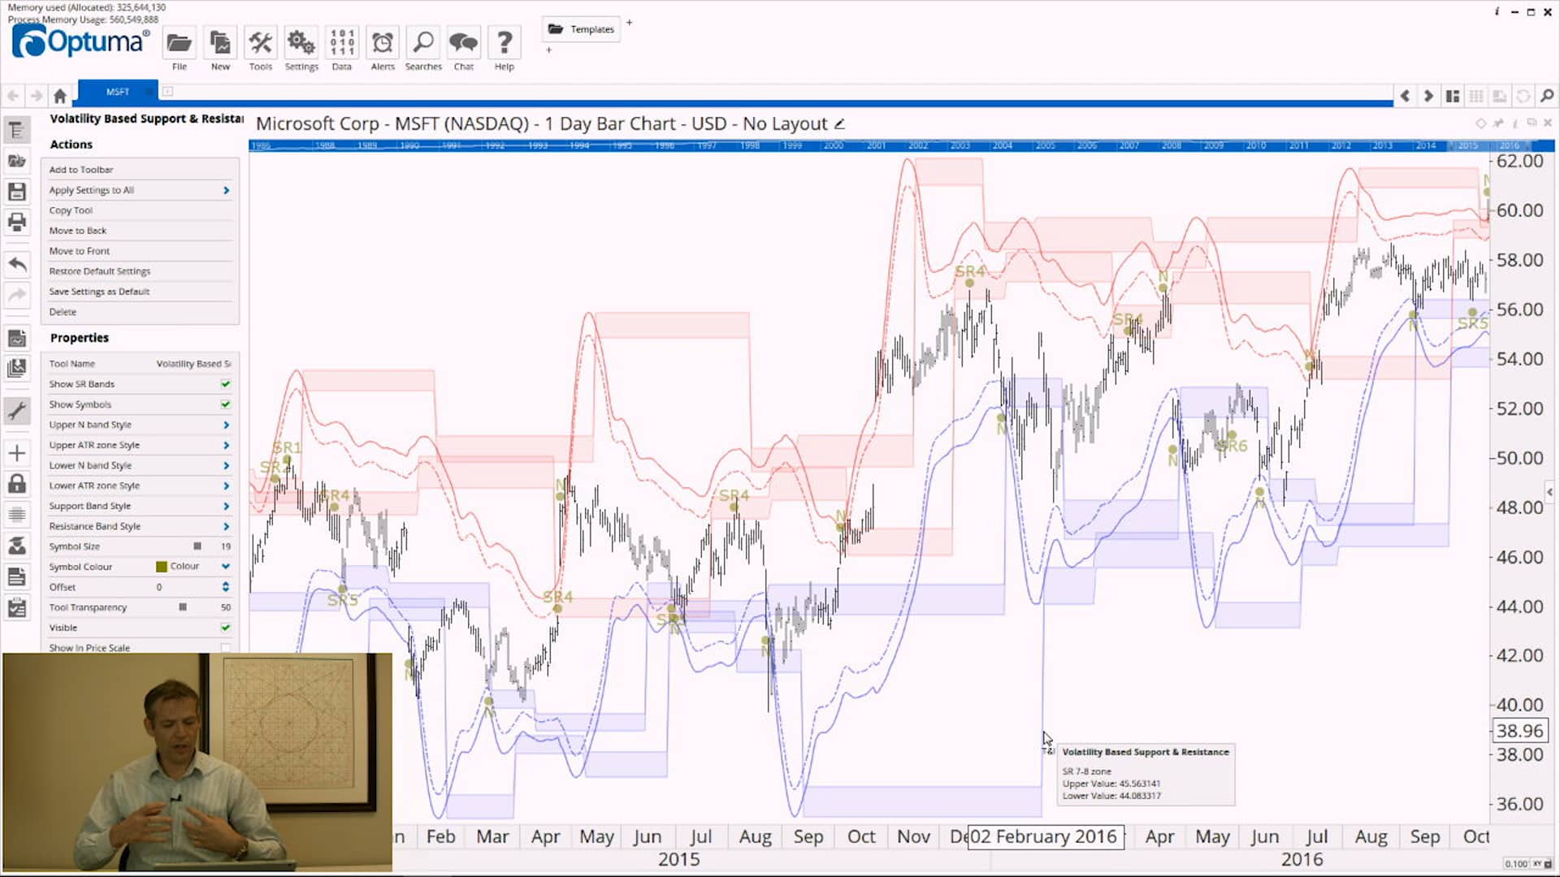Click the New chart icon
The image size is (1560, 877).
click(220, 43)
